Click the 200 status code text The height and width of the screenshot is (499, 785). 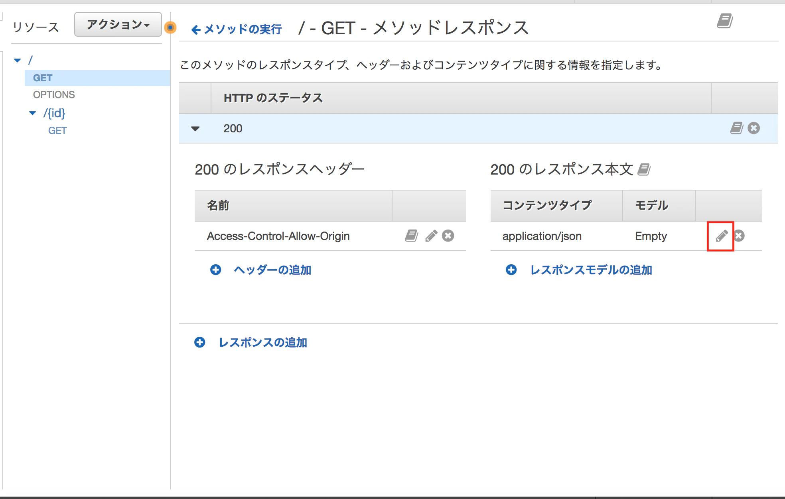(233, 128)
